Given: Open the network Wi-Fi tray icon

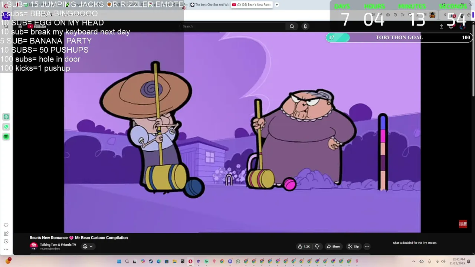Looking at the screenshot, I should pos(437,261).
